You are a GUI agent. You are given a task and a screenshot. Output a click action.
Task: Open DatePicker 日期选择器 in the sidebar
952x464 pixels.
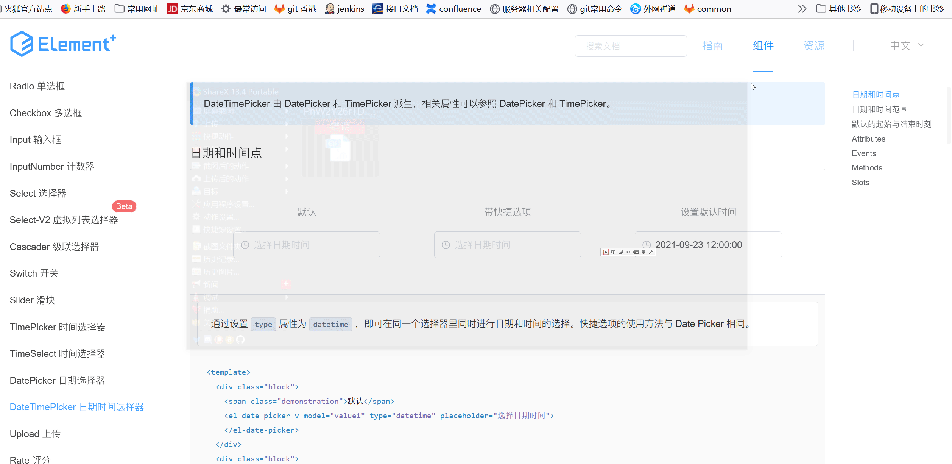[57, 380]
